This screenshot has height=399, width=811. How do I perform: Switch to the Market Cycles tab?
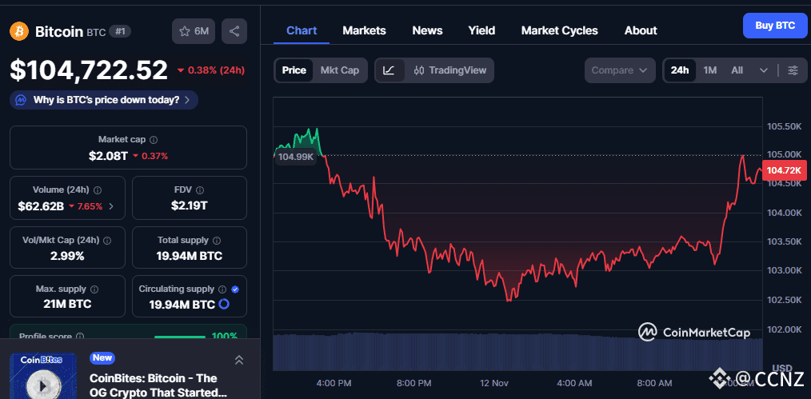559,30
